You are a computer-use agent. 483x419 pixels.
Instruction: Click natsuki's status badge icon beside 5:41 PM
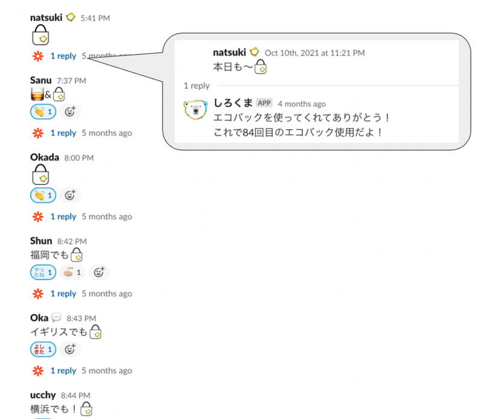pos(71,18)
